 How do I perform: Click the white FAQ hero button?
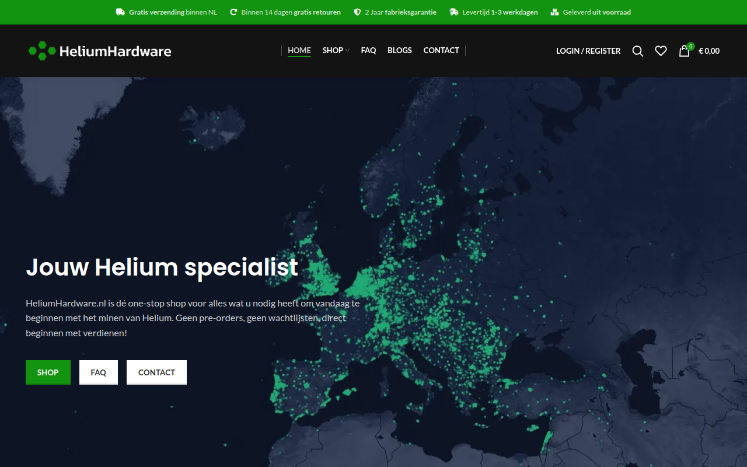pos(99,372)
